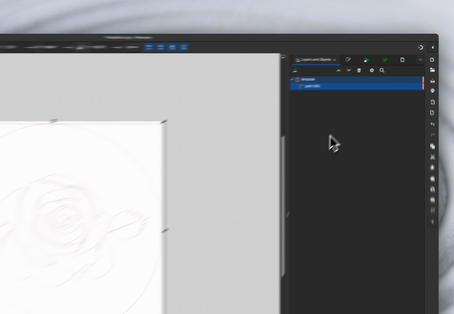
Task: Click the search magnifier in Layers panel
Action: click(382, 70)
